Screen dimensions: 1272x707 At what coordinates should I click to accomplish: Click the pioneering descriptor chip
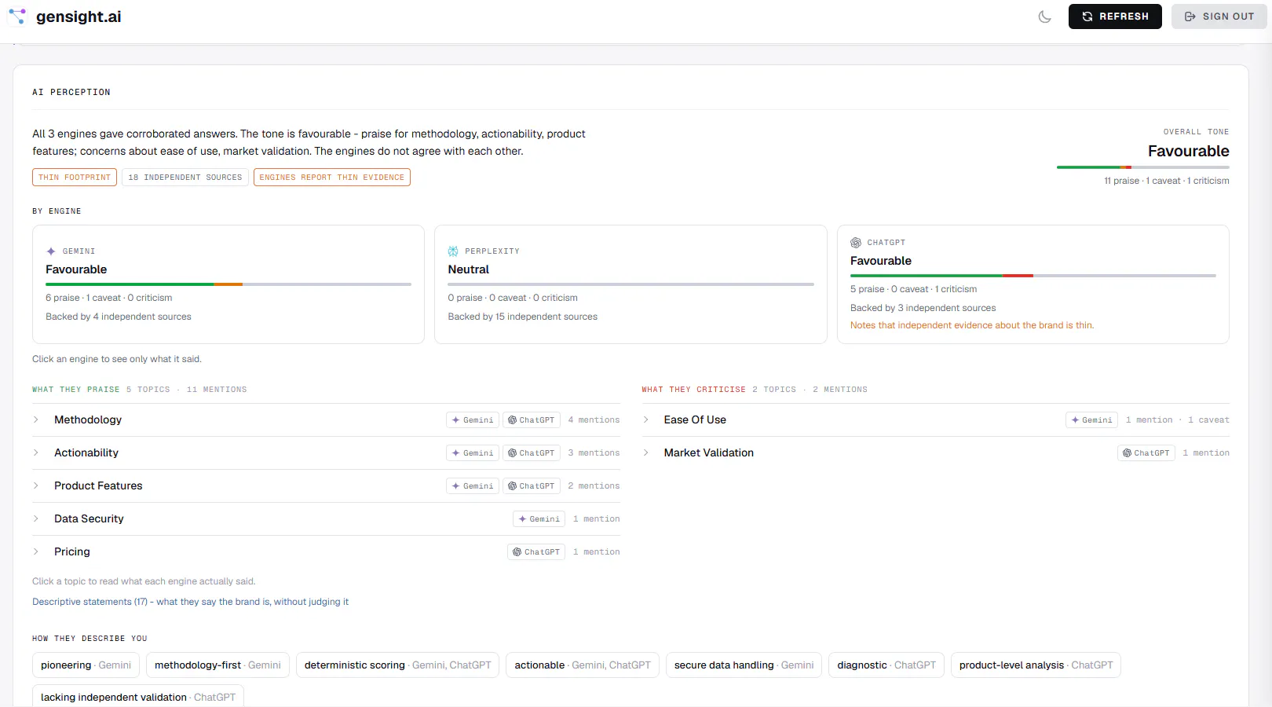click(x=86, y=665)
